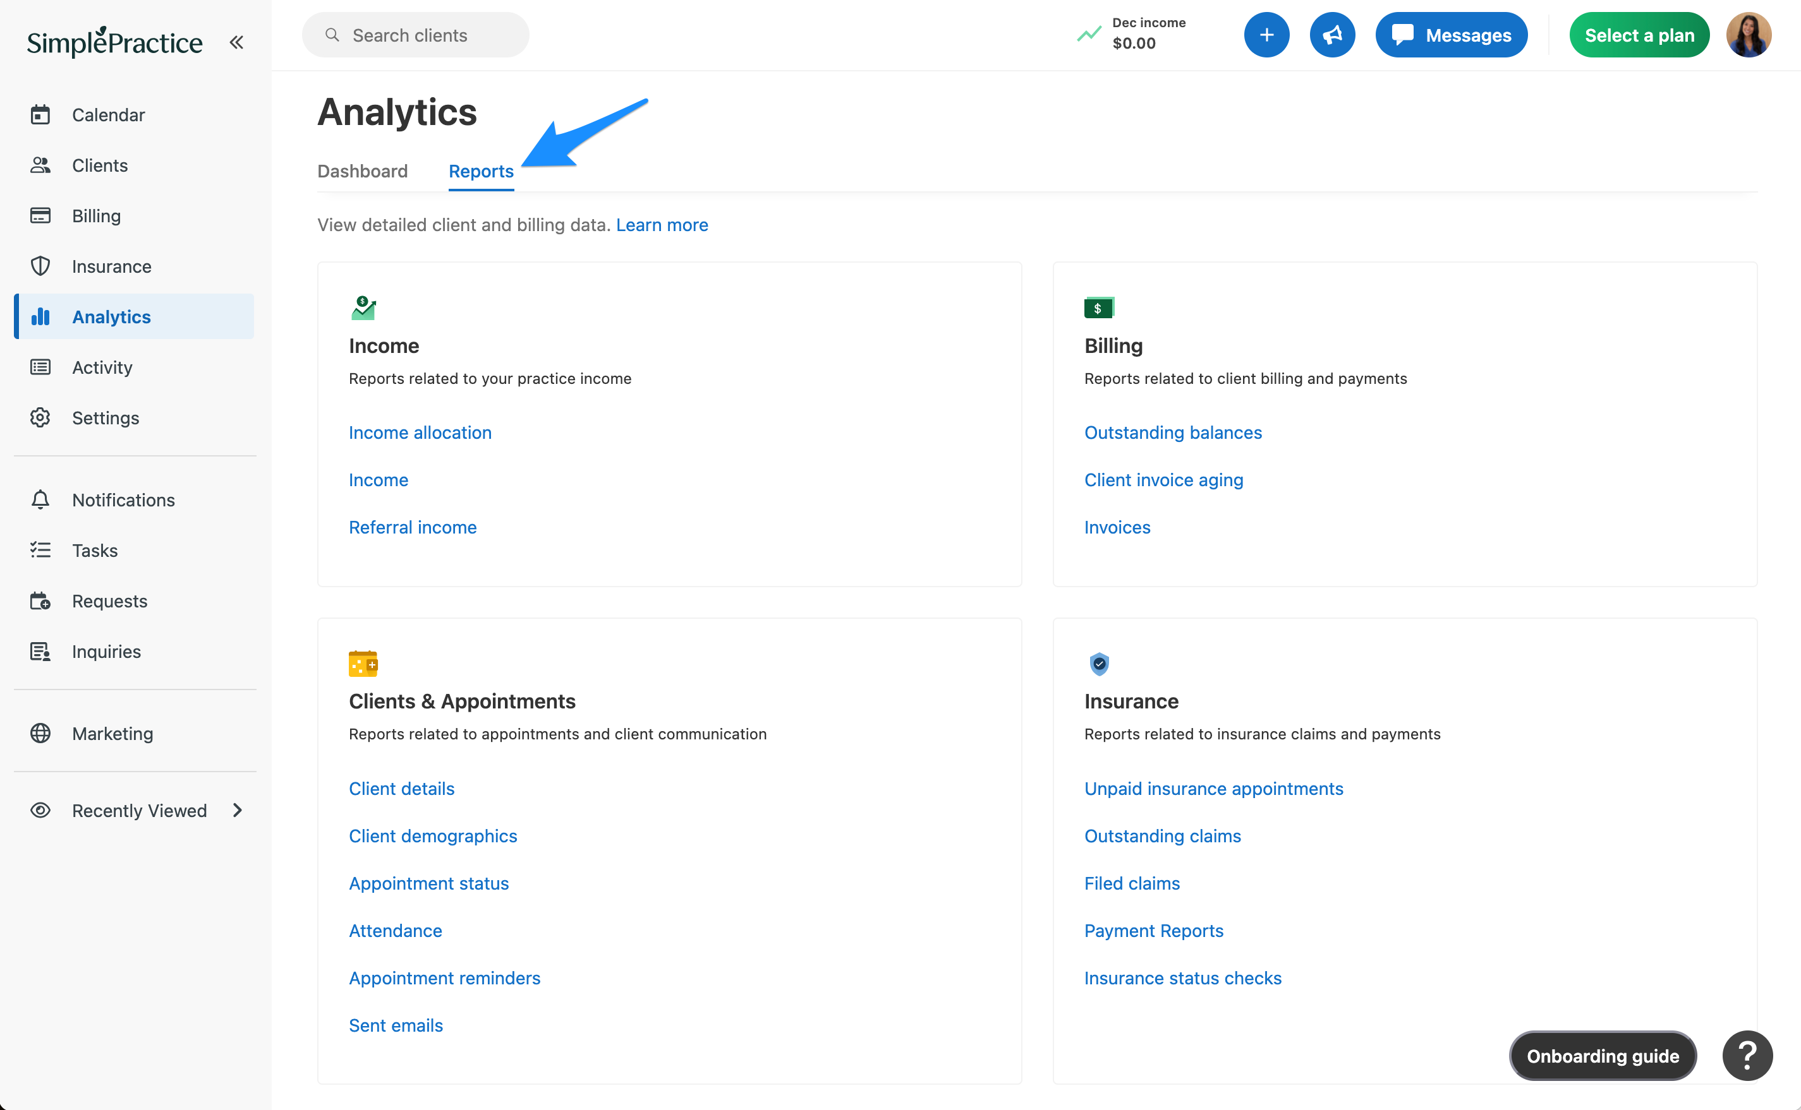Open the Calendar section icon
The width and height of the screenshot is (1801, 1110).
tap(40, 114)
